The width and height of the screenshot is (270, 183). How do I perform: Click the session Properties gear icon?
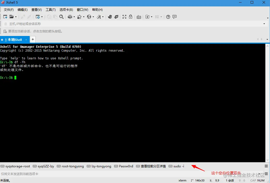point(38,17)
